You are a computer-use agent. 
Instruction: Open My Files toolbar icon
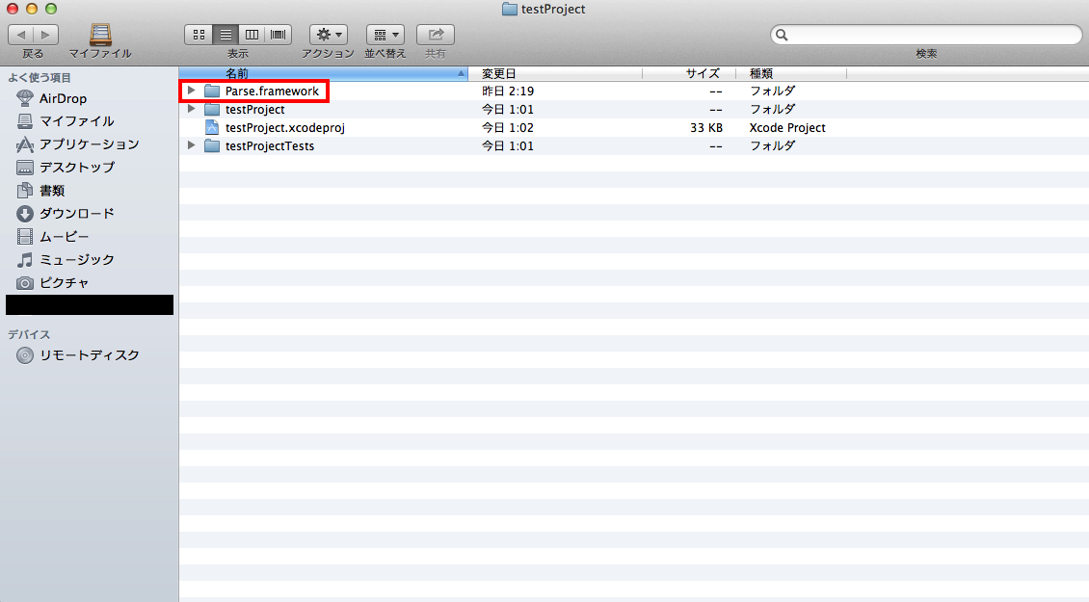tap(100, 35)
